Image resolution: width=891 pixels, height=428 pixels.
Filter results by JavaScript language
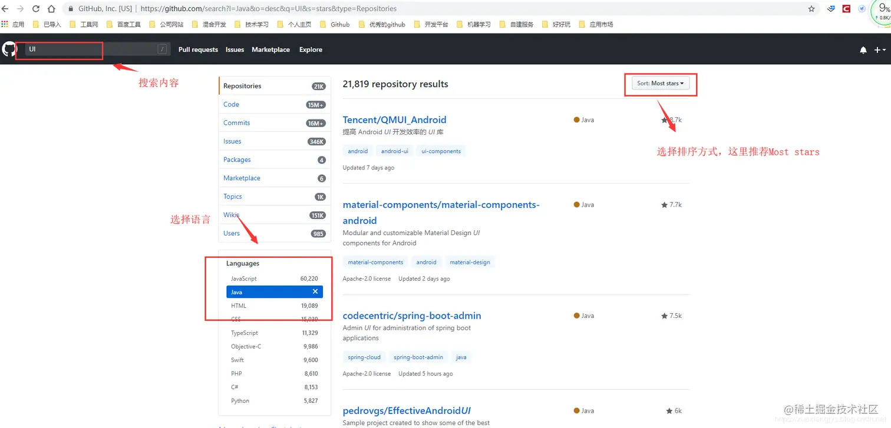[275, 278]
